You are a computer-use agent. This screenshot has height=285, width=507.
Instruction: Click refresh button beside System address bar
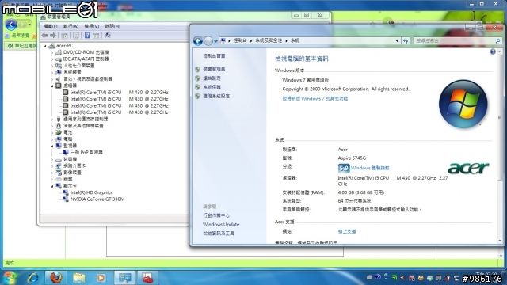[406, 40]
